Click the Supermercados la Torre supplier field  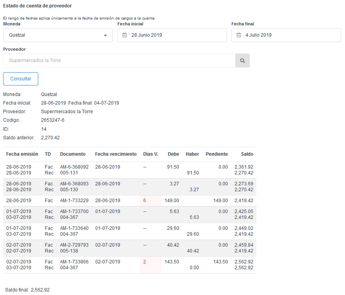point(119,60)
